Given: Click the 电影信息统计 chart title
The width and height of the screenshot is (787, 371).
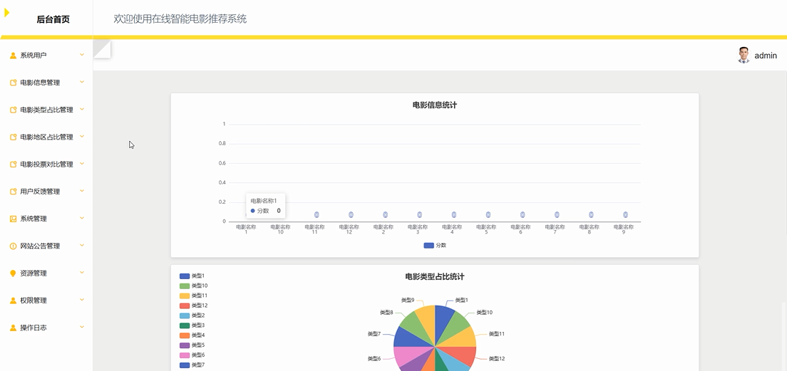Looking at the screenshot, I should [x=435, y=105].
